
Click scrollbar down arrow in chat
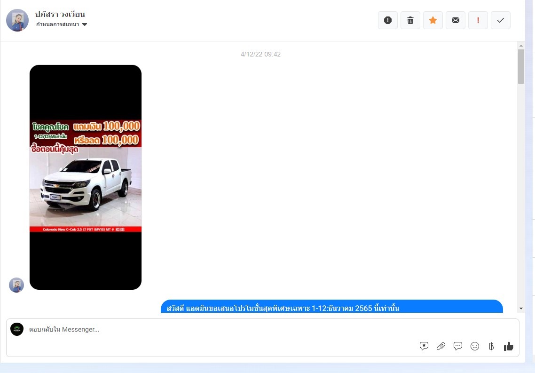[521, 308]
